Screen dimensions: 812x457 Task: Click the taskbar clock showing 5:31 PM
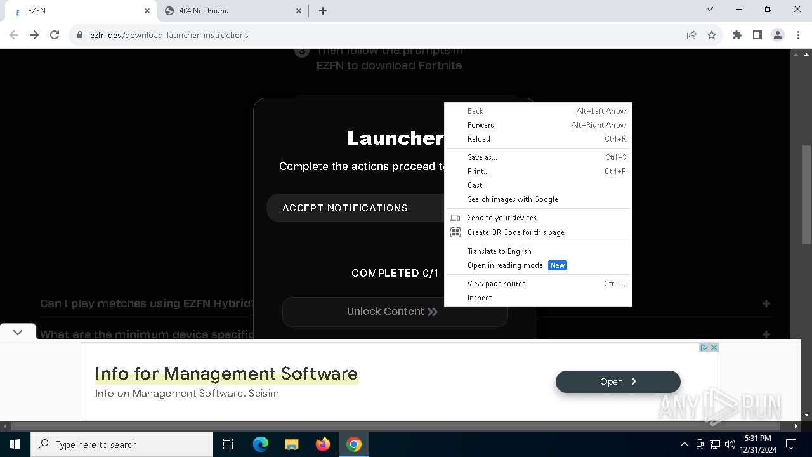coord(758,444)
